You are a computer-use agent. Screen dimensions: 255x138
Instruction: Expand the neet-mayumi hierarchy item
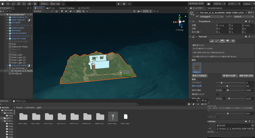pyautogui.click(x=7, y=20)
